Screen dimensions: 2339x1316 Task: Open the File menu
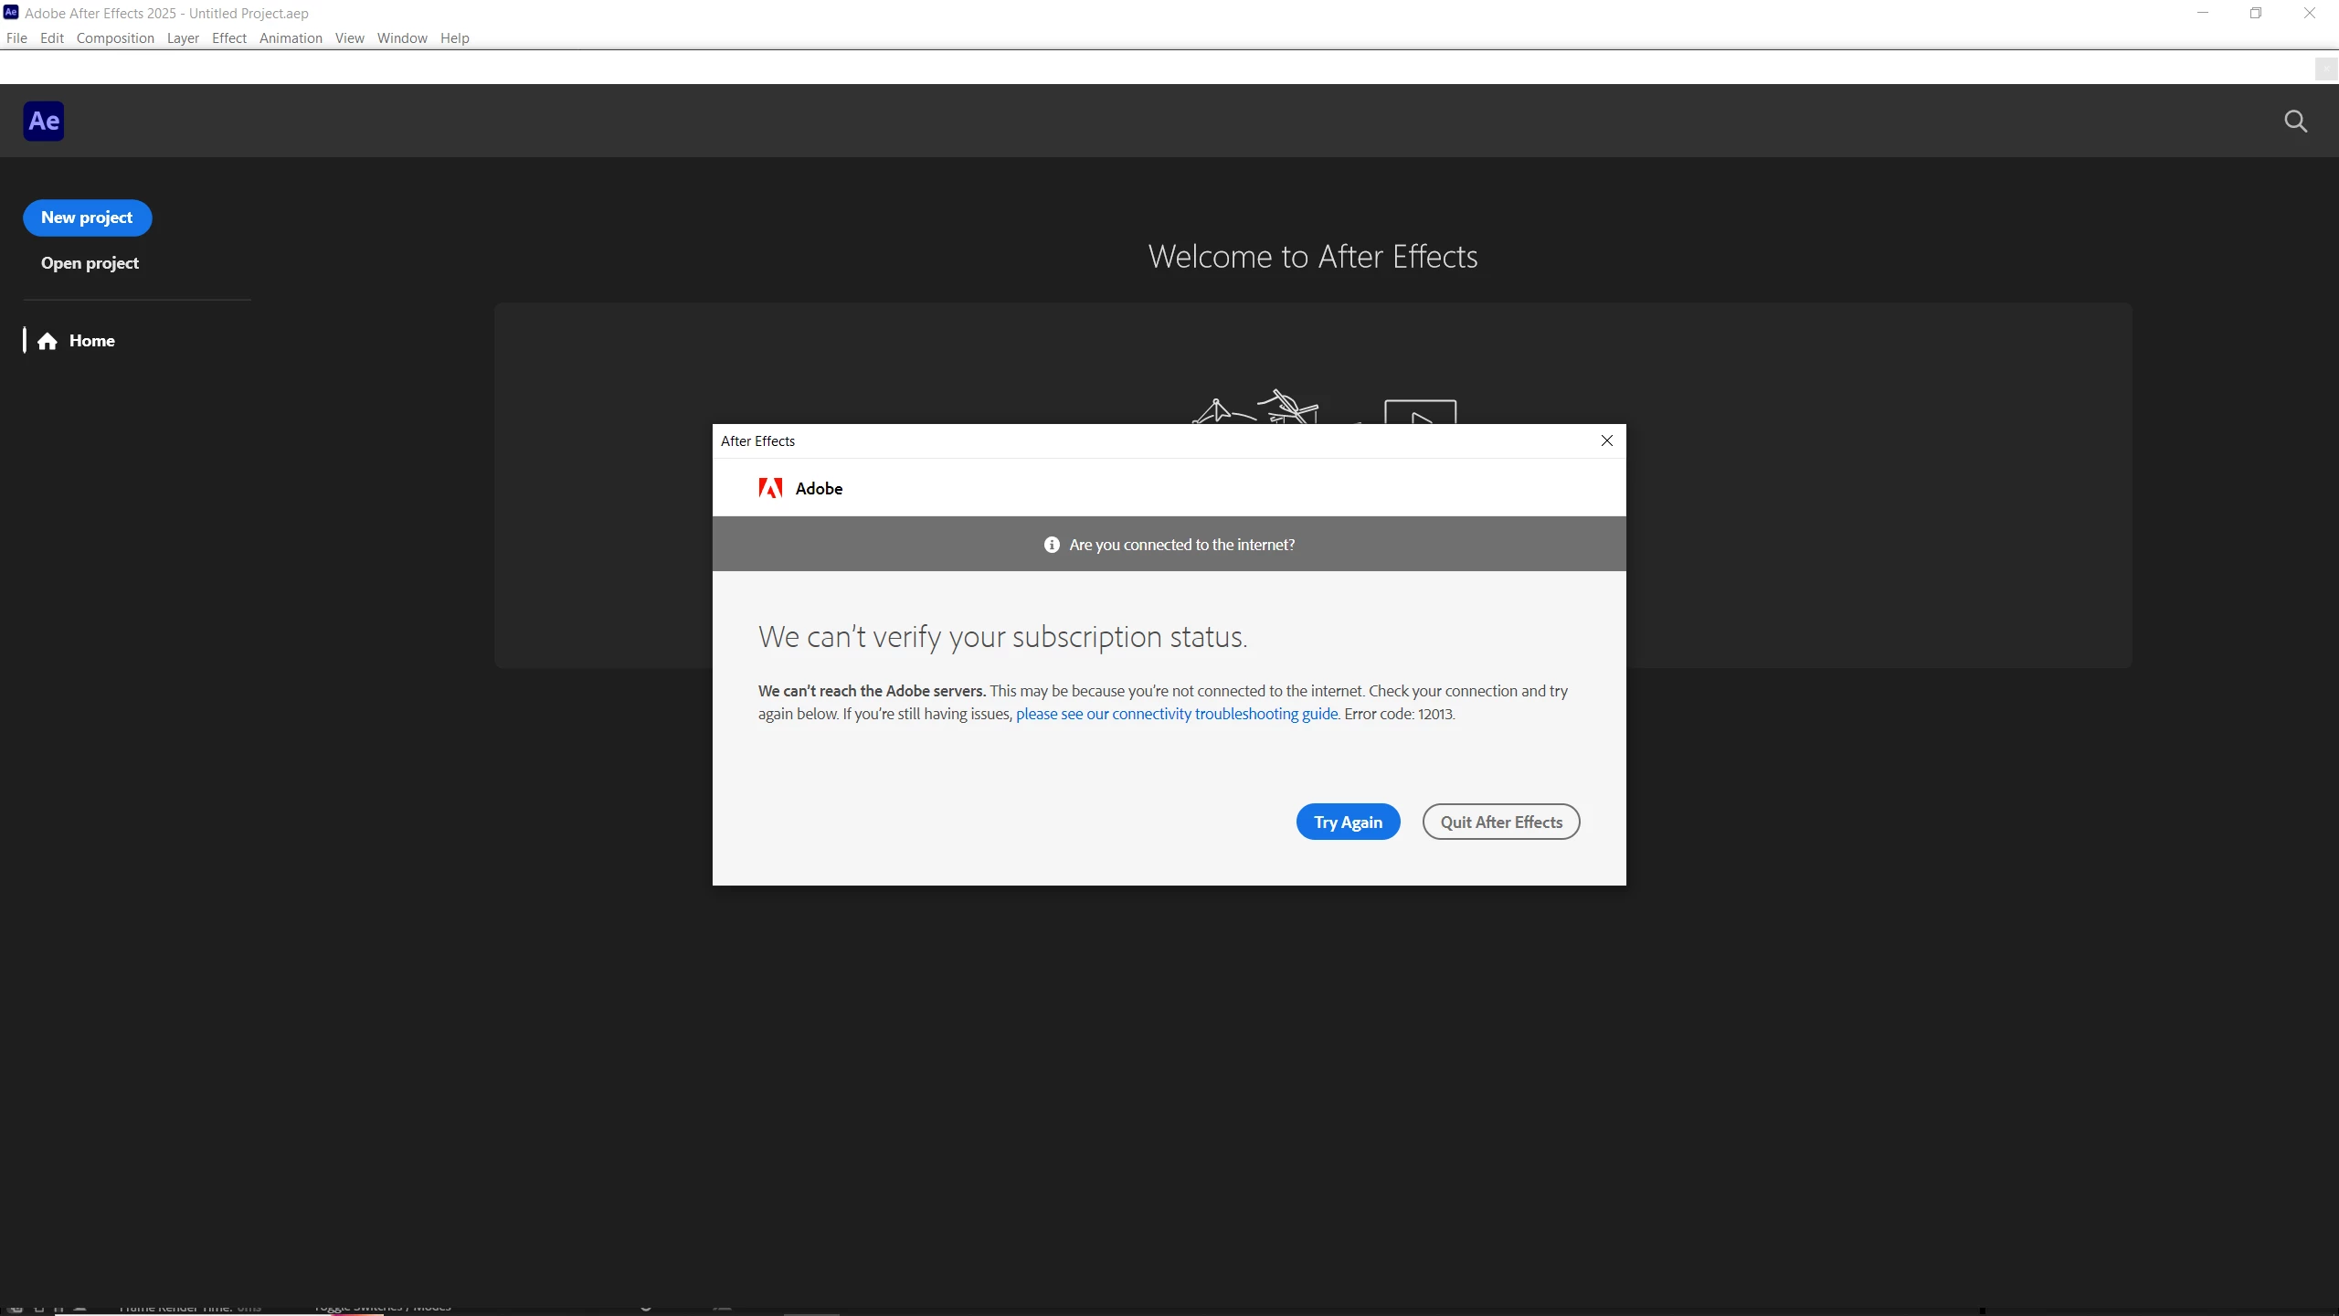pos(16,37)
